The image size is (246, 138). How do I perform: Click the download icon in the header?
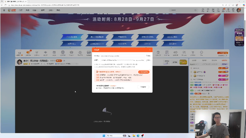pyautogui.click(x=213, y=10)
